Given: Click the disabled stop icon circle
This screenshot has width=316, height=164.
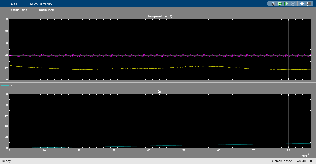Looking at the screenshot, I should [x=293, y=4].
